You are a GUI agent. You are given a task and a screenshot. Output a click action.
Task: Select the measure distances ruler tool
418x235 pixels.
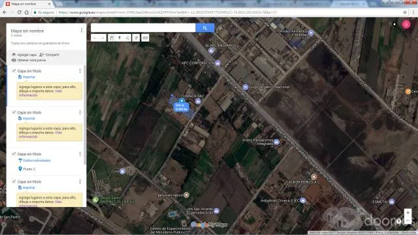145,38
